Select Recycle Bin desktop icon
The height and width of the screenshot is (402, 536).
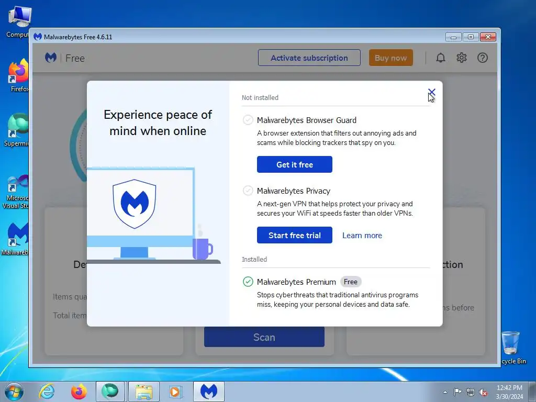point(513,348)
